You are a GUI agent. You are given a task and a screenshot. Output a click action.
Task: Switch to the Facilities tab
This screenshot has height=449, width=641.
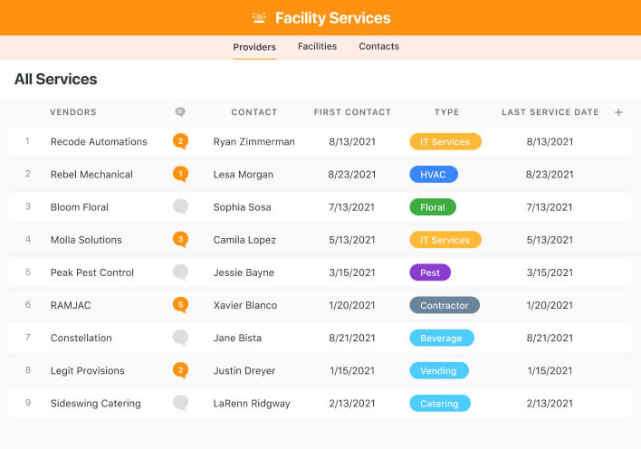point(317,46)
